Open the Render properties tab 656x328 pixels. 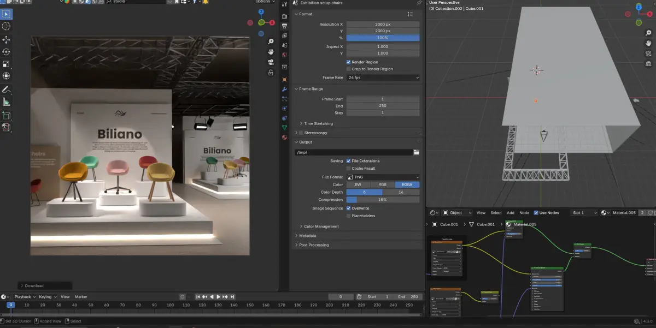tap(284, 16)
